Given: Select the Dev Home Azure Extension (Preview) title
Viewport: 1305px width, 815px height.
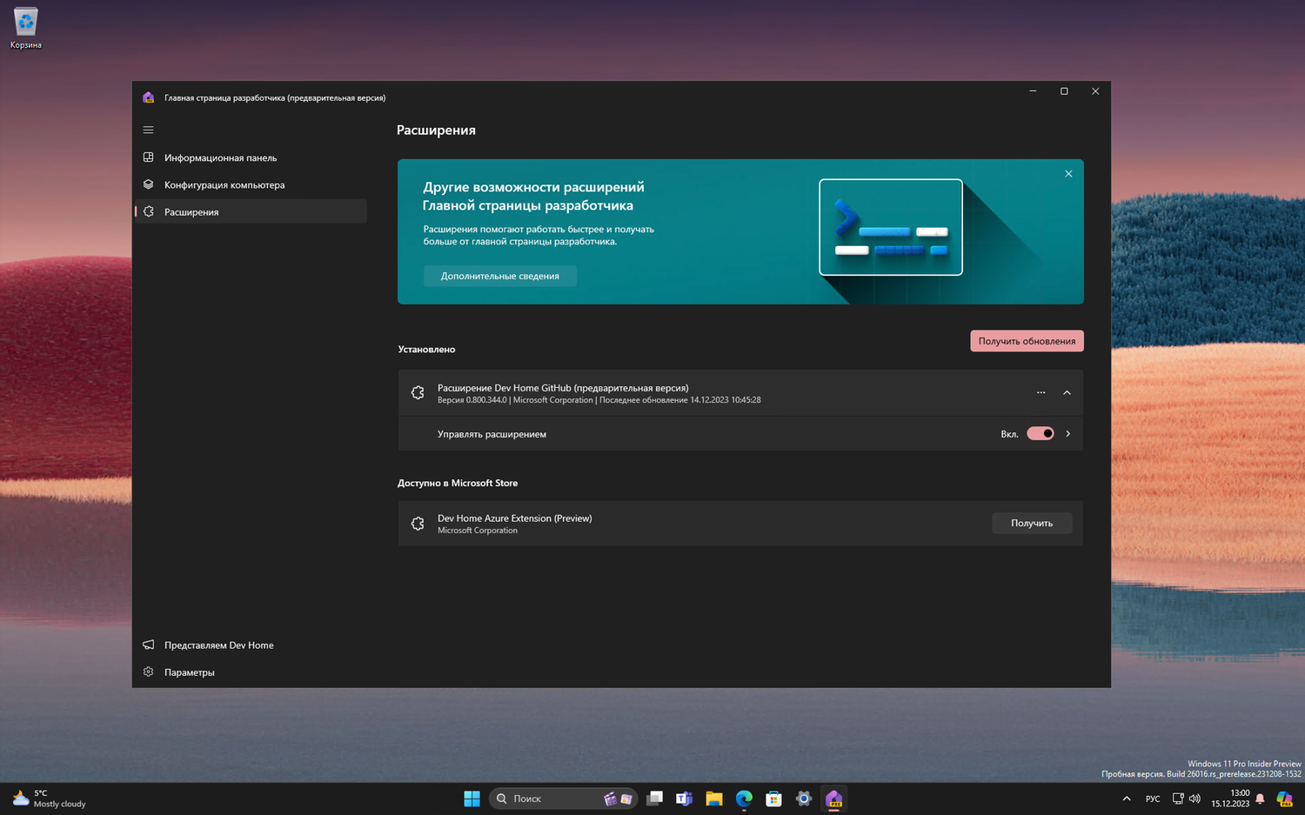Looking at the screenshot, I should (514, 518).
